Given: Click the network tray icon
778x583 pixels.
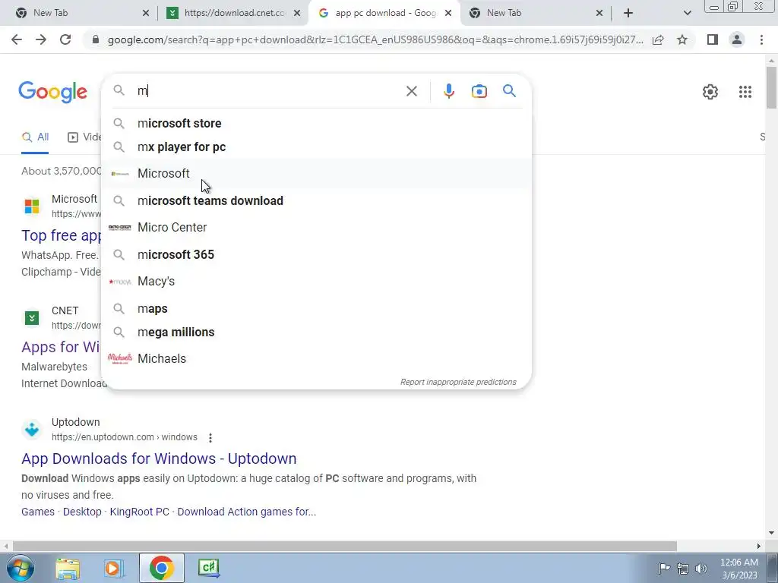Looking at the screenshot, I should coord(683,568).
